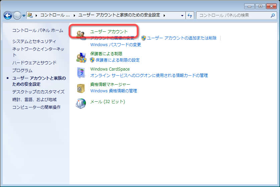Expand the arrow after コントロール... breadcrumb
280x187 pixels.
click(74, 15)
